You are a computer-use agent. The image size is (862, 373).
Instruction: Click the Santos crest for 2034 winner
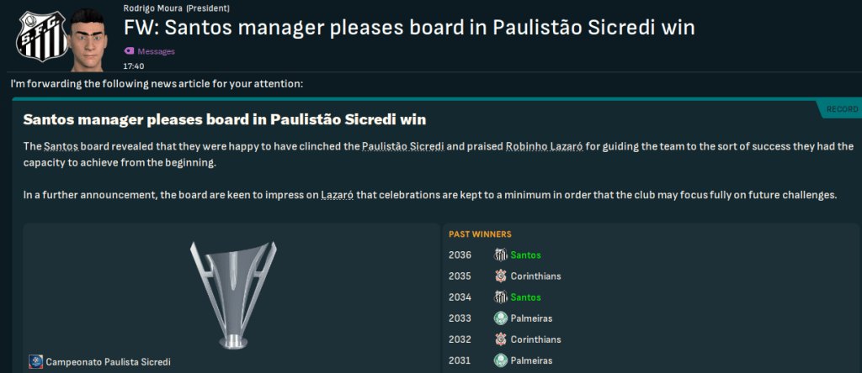coord(500,297)
